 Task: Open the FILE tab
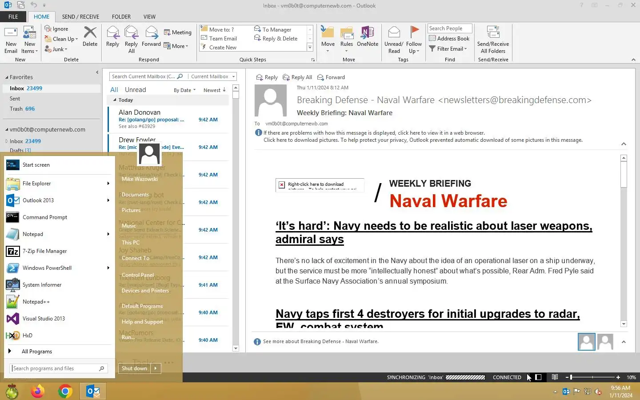click(x=13, y=17)
